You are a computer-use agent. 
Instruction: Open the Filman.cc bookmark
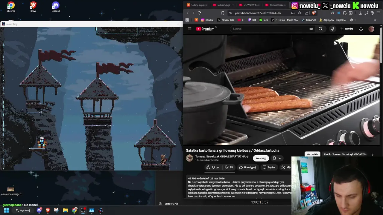(x=309, y=20)
